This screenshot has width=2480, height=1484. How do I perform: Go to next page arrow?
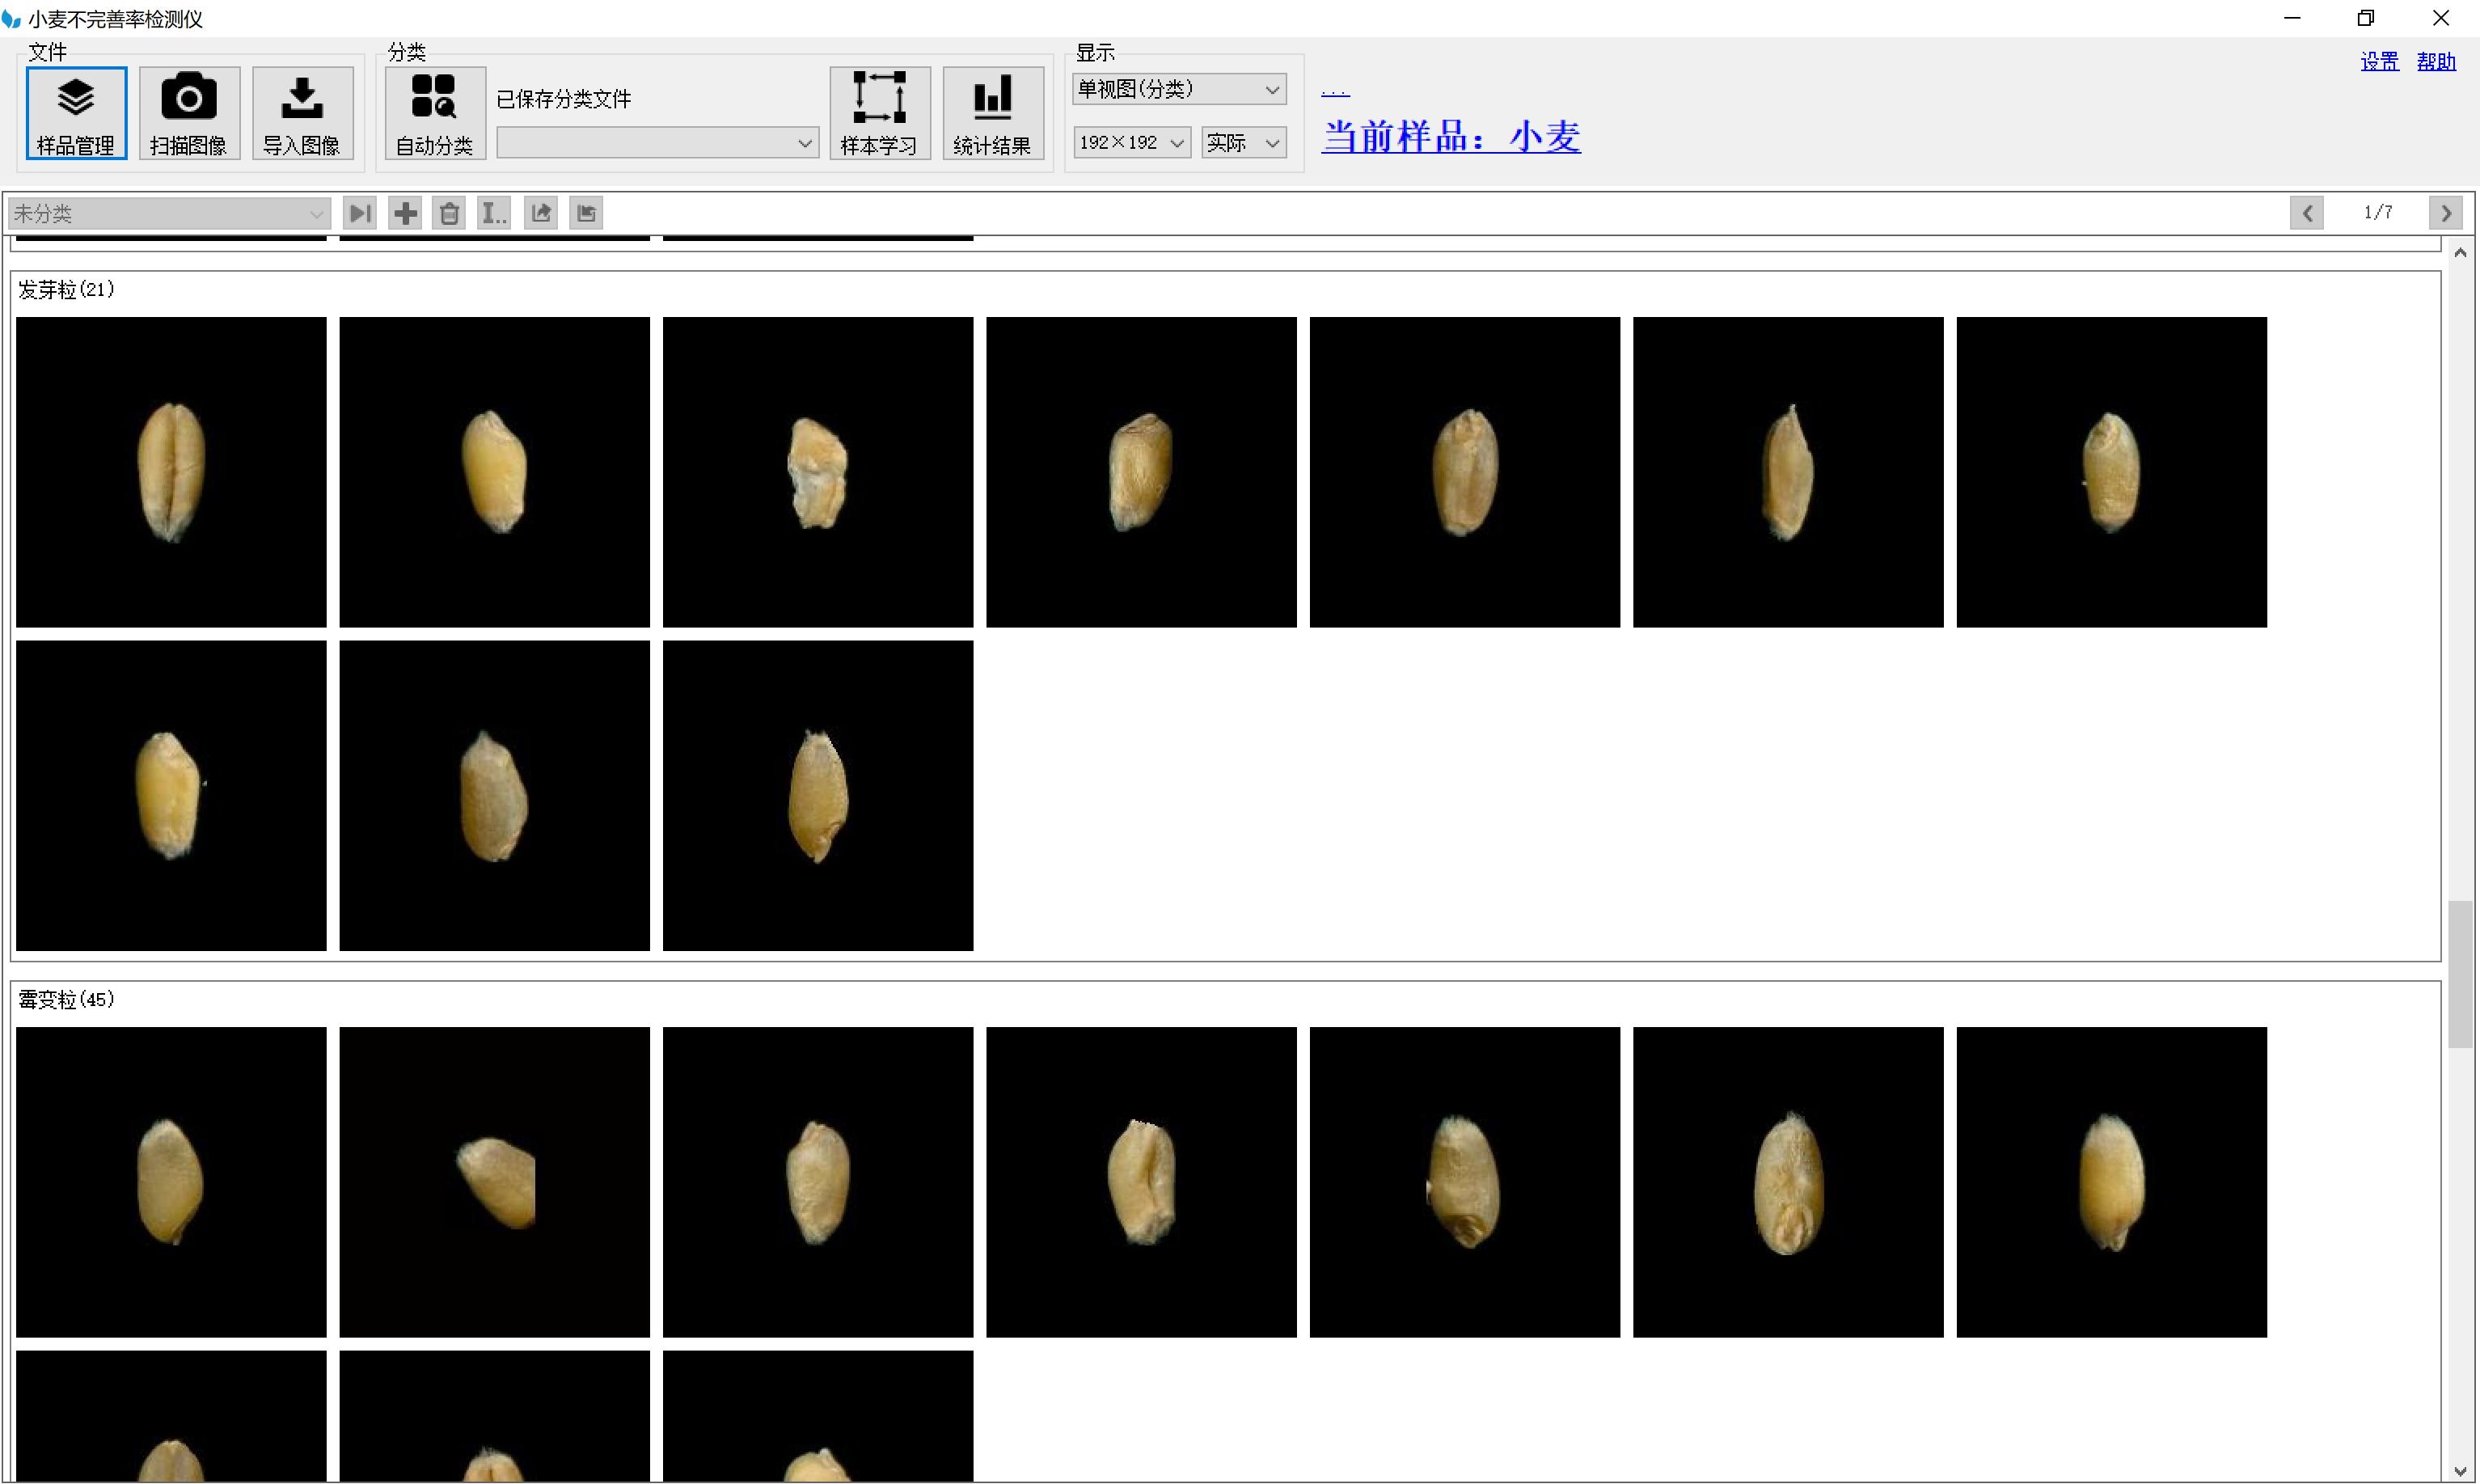click(x=2445, y=213)
